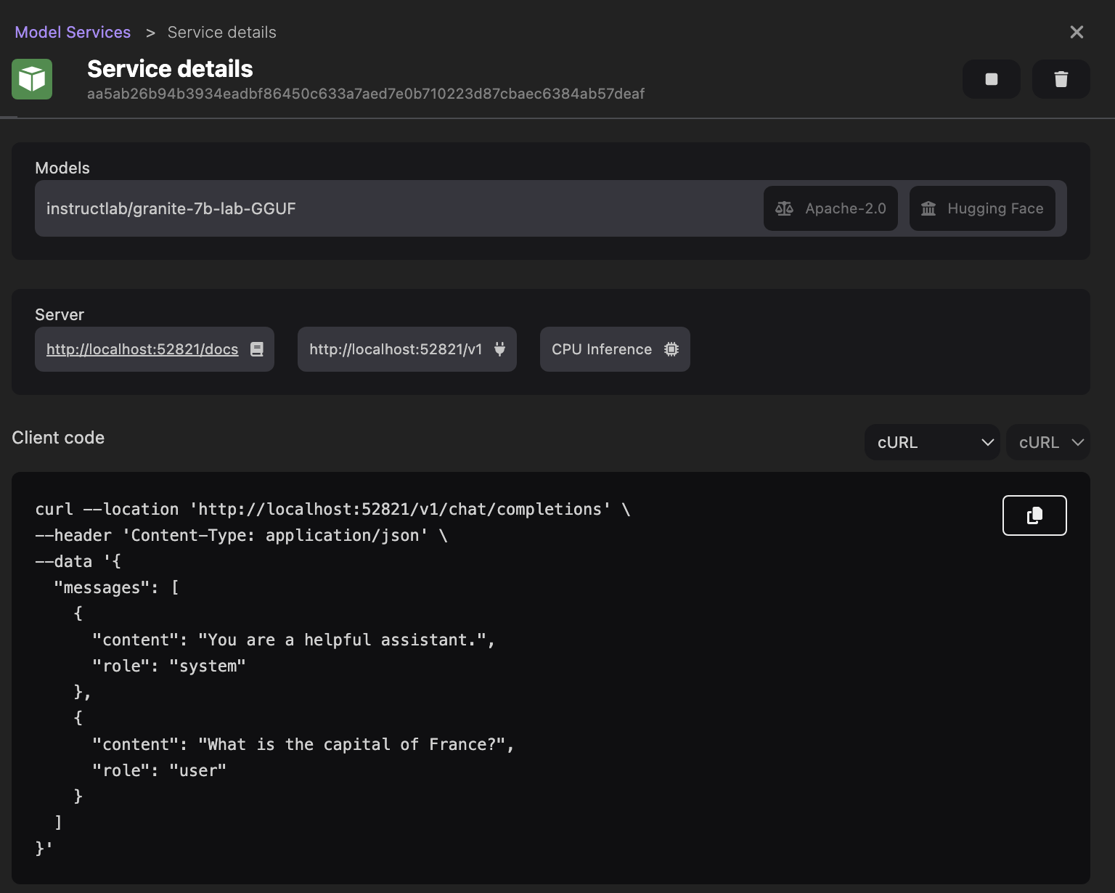This screenshot has width=1115, height=893.
Task: Click the bank icon on Hugging Face badge
Action: point(928,209)
